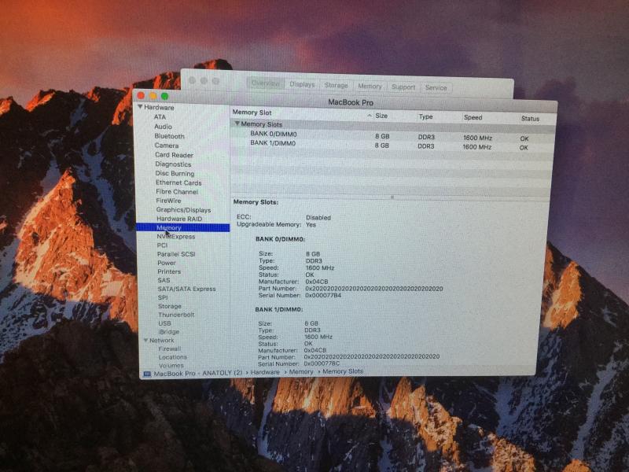The width and height of the screenshot is (629, 472).
Task: Sort the table by Type column
Action: pyautogui.click(x=425, y=116)
